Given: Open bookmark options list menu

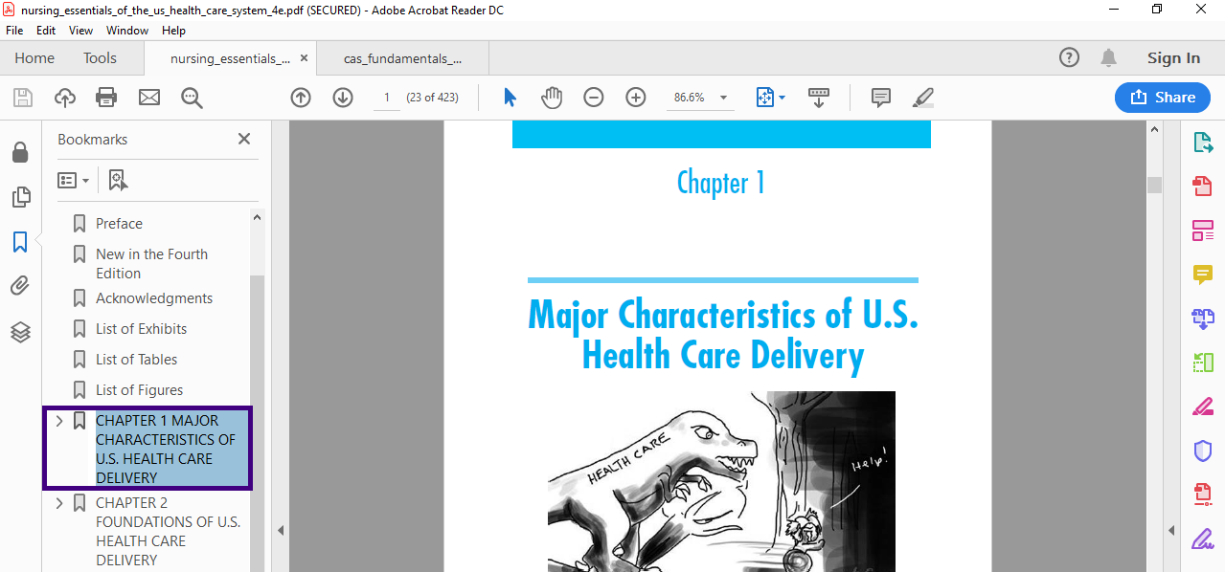Looking at the screenshot, I should 73,180.
